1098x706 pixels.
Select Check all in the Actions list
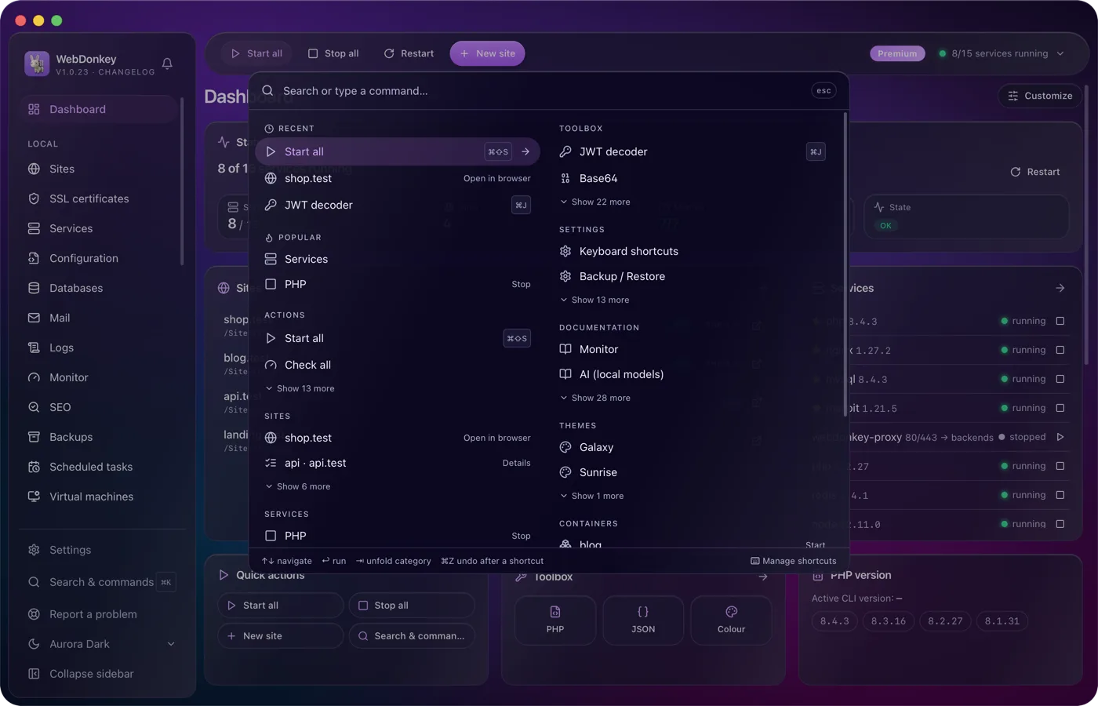398,365
